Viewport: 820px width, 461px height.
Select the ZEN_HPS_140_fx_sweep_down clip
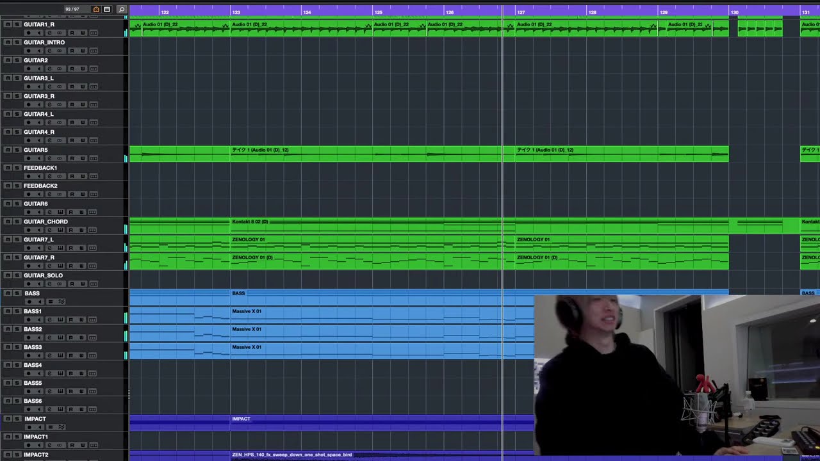pyautogui.click(x=382, y=455)
